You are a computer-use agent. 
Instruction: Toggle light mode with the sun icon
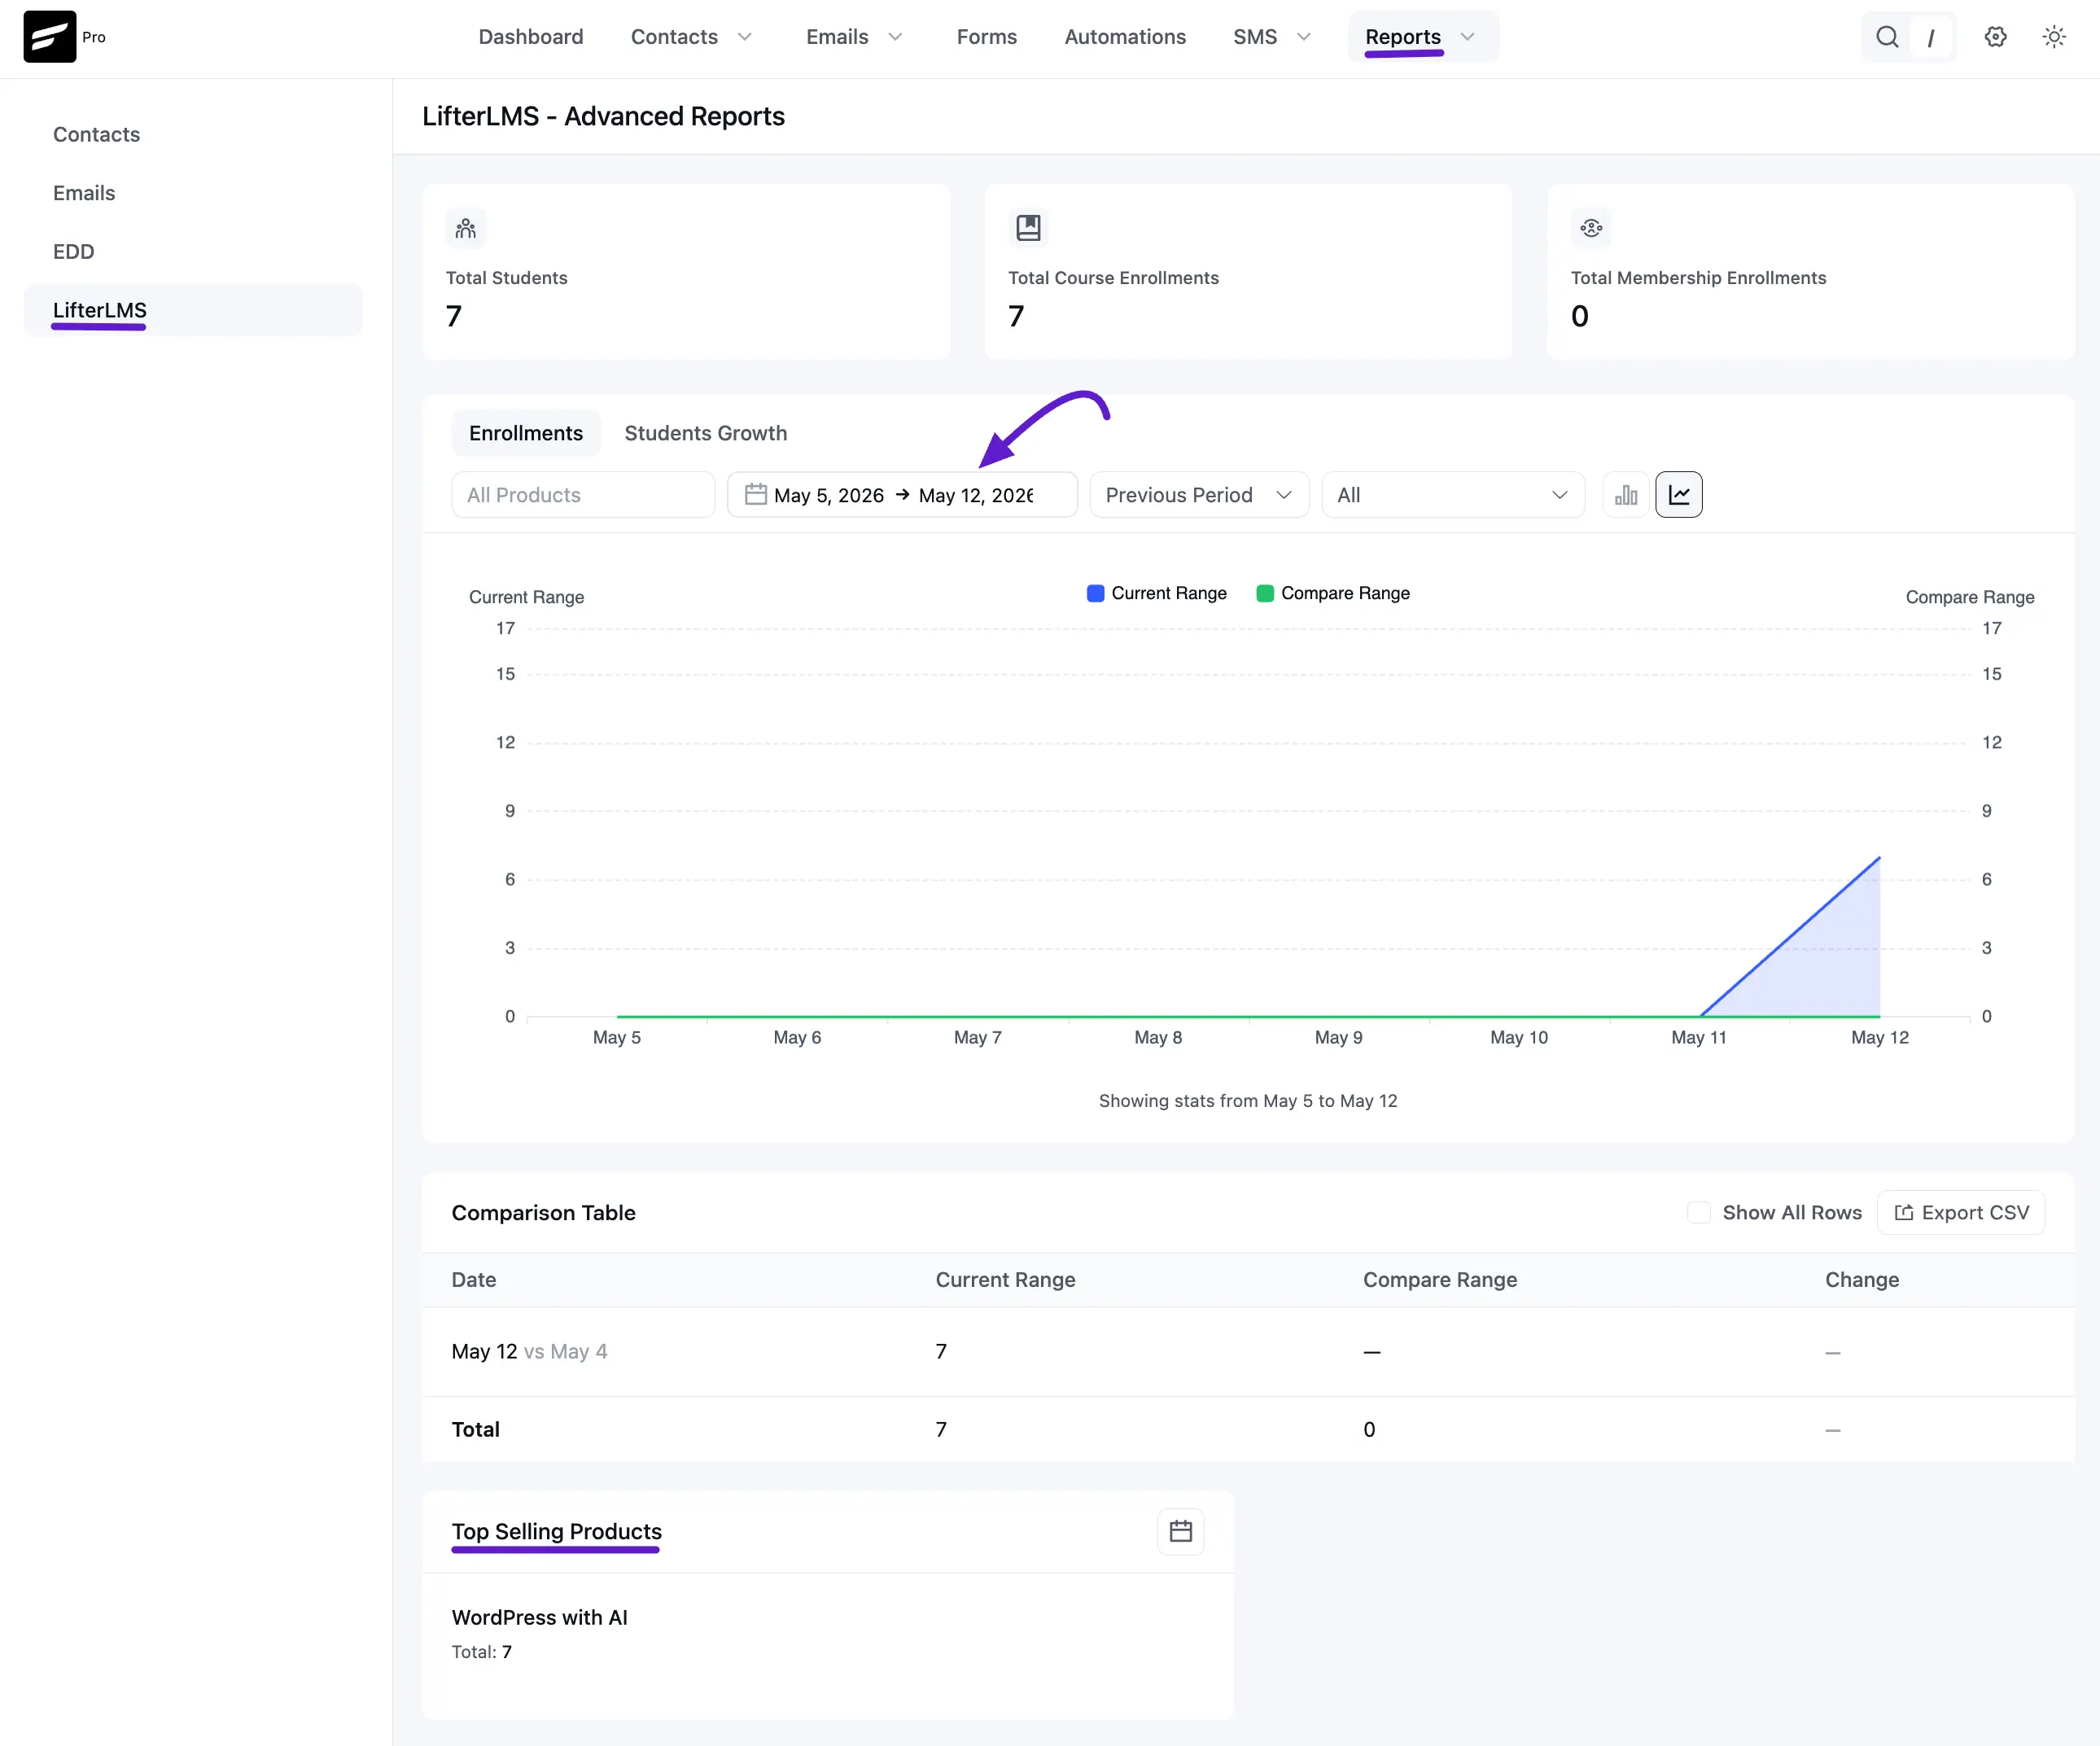(x=2054, y=37)
